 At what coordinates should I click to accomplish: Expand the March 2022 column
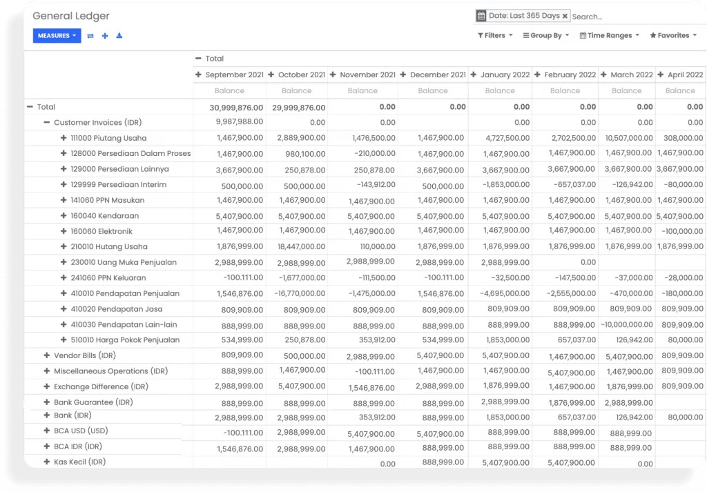click(x=603, y=75)
